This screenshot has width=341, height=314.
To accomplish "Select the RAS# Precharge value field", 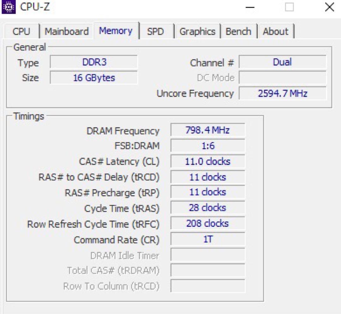I will [207, 192].
